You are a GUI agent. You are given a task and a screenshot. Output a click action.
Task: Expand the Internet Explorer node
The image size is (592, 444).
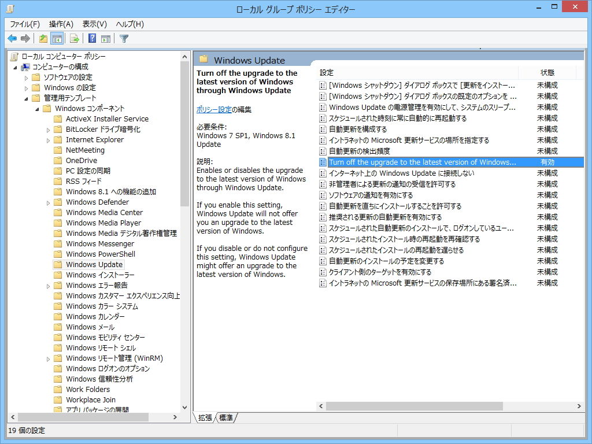tap(48, 140)
